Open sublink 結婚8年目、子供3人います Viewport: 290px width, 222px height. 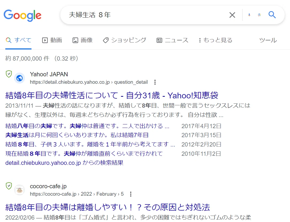[90, 144]
